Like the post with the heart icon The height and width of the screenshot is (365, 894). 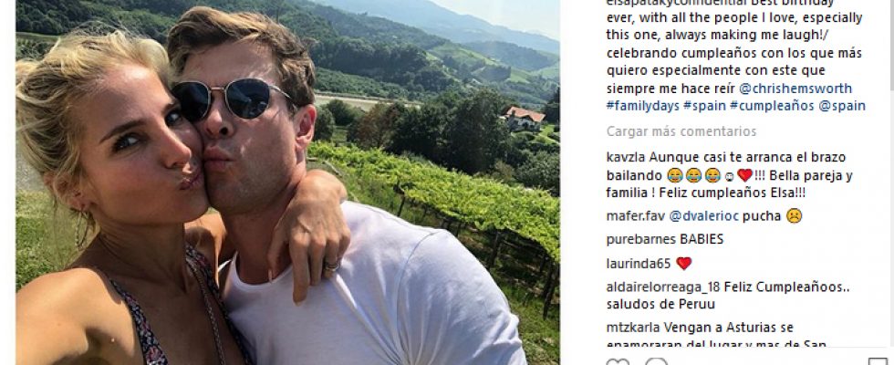click(x=618, y=361)
